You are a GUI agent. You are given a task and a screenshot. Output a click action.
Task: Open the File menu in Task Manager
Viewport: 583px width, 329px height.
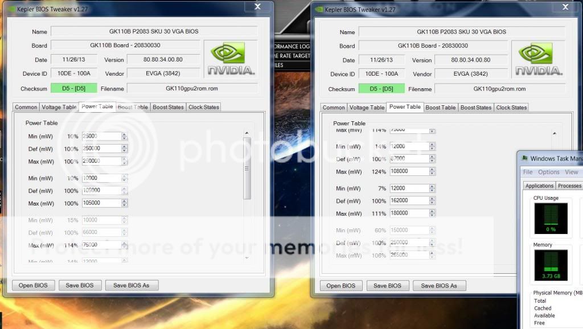pyautogui.click(x=528, y=172)
